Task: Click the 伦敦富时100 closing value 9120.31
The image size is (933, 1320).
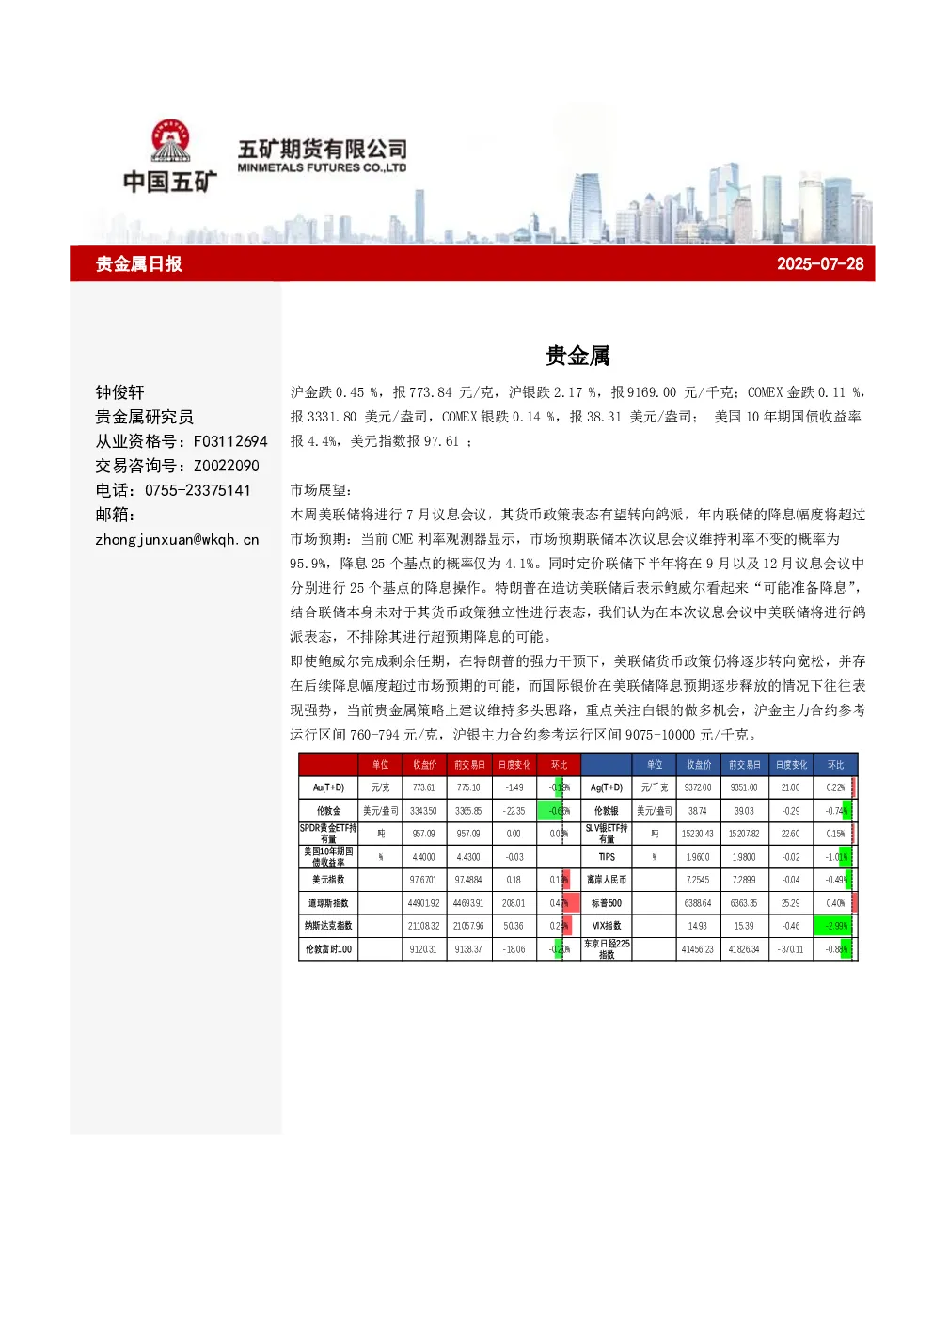Action: click(424, 948)
